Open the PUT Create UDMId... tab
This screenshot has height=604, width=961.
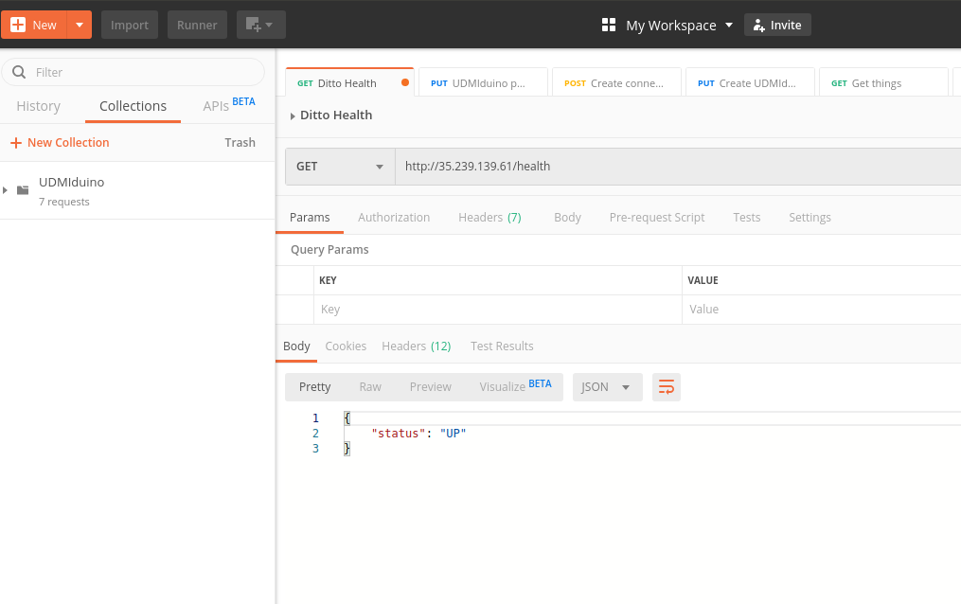[x=750, y=82]
